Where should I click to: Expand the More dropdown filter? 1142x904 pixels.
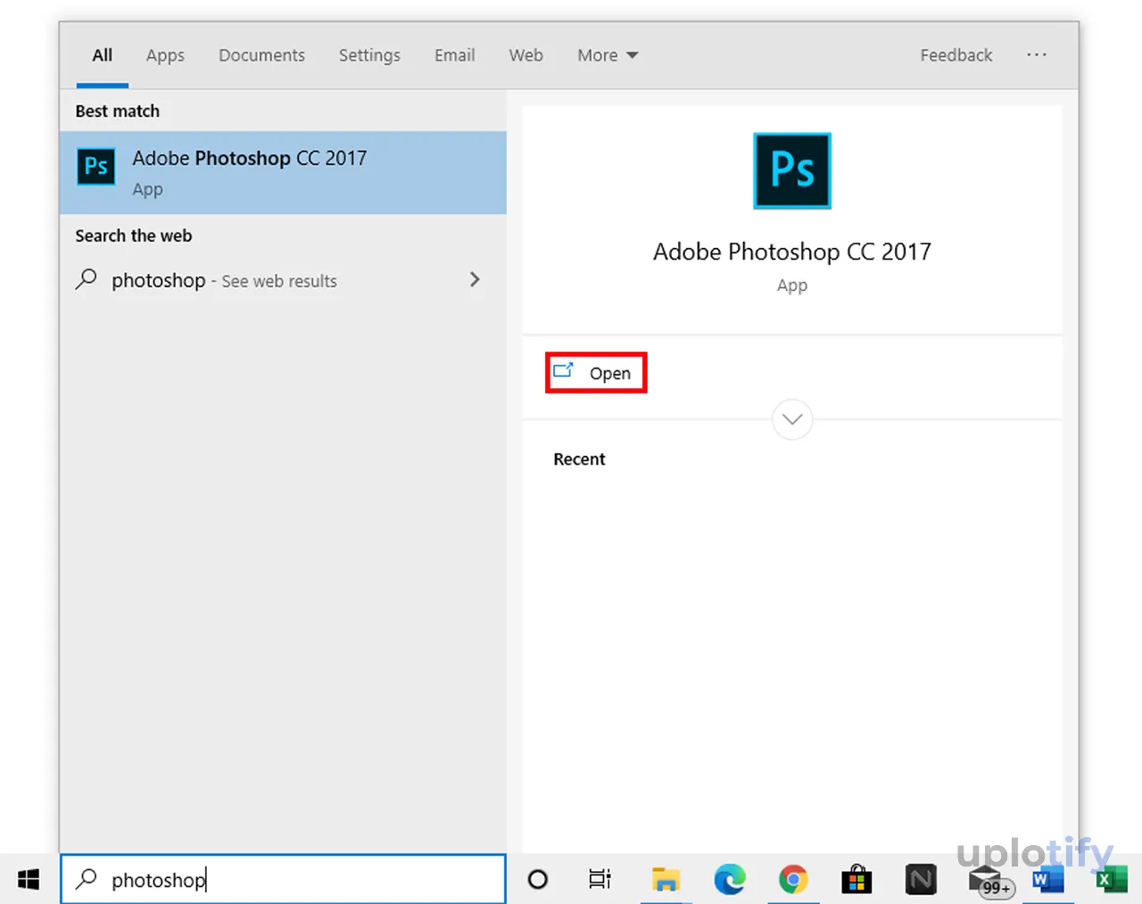608,55
